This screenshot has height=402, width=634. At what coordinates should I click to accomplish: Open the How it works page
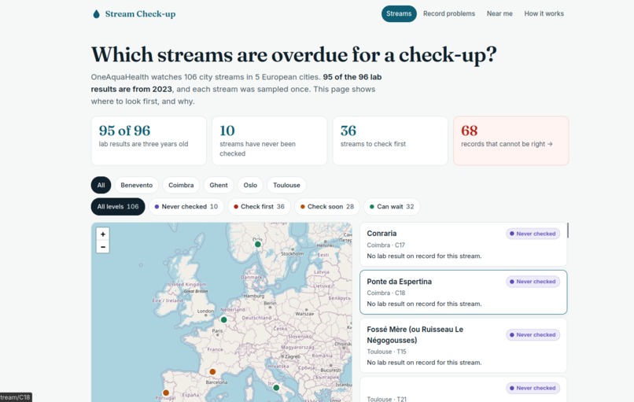[544, 13]
